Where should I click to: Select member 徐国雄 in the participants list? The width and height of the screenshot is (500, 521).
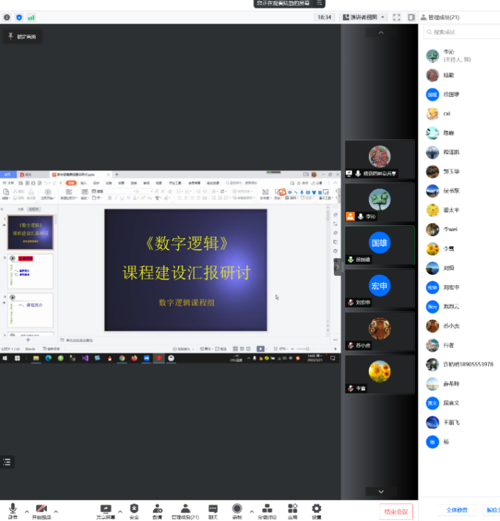(451, 95)
